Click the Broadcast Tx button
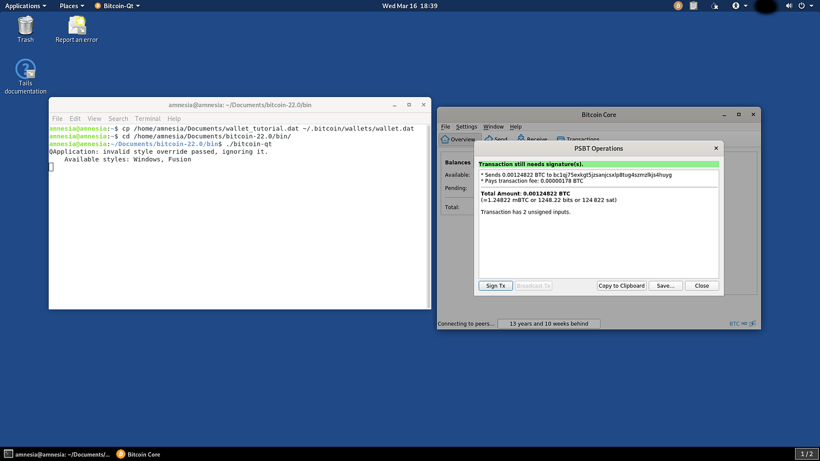 coord(534,285)
